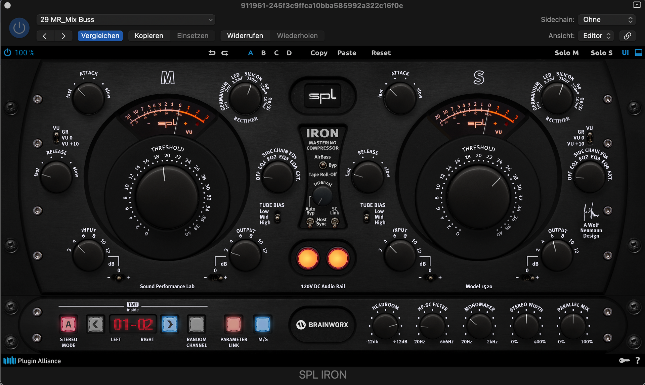Toggle the Parameter Link button
This screenshot has height=385, width=645.
pyautogui.click(x=233, y=324)
